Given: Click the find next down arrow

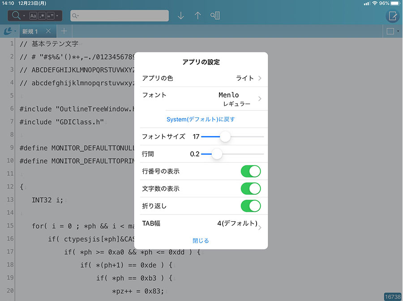Looking at the screenshot, I should [181, 16].
